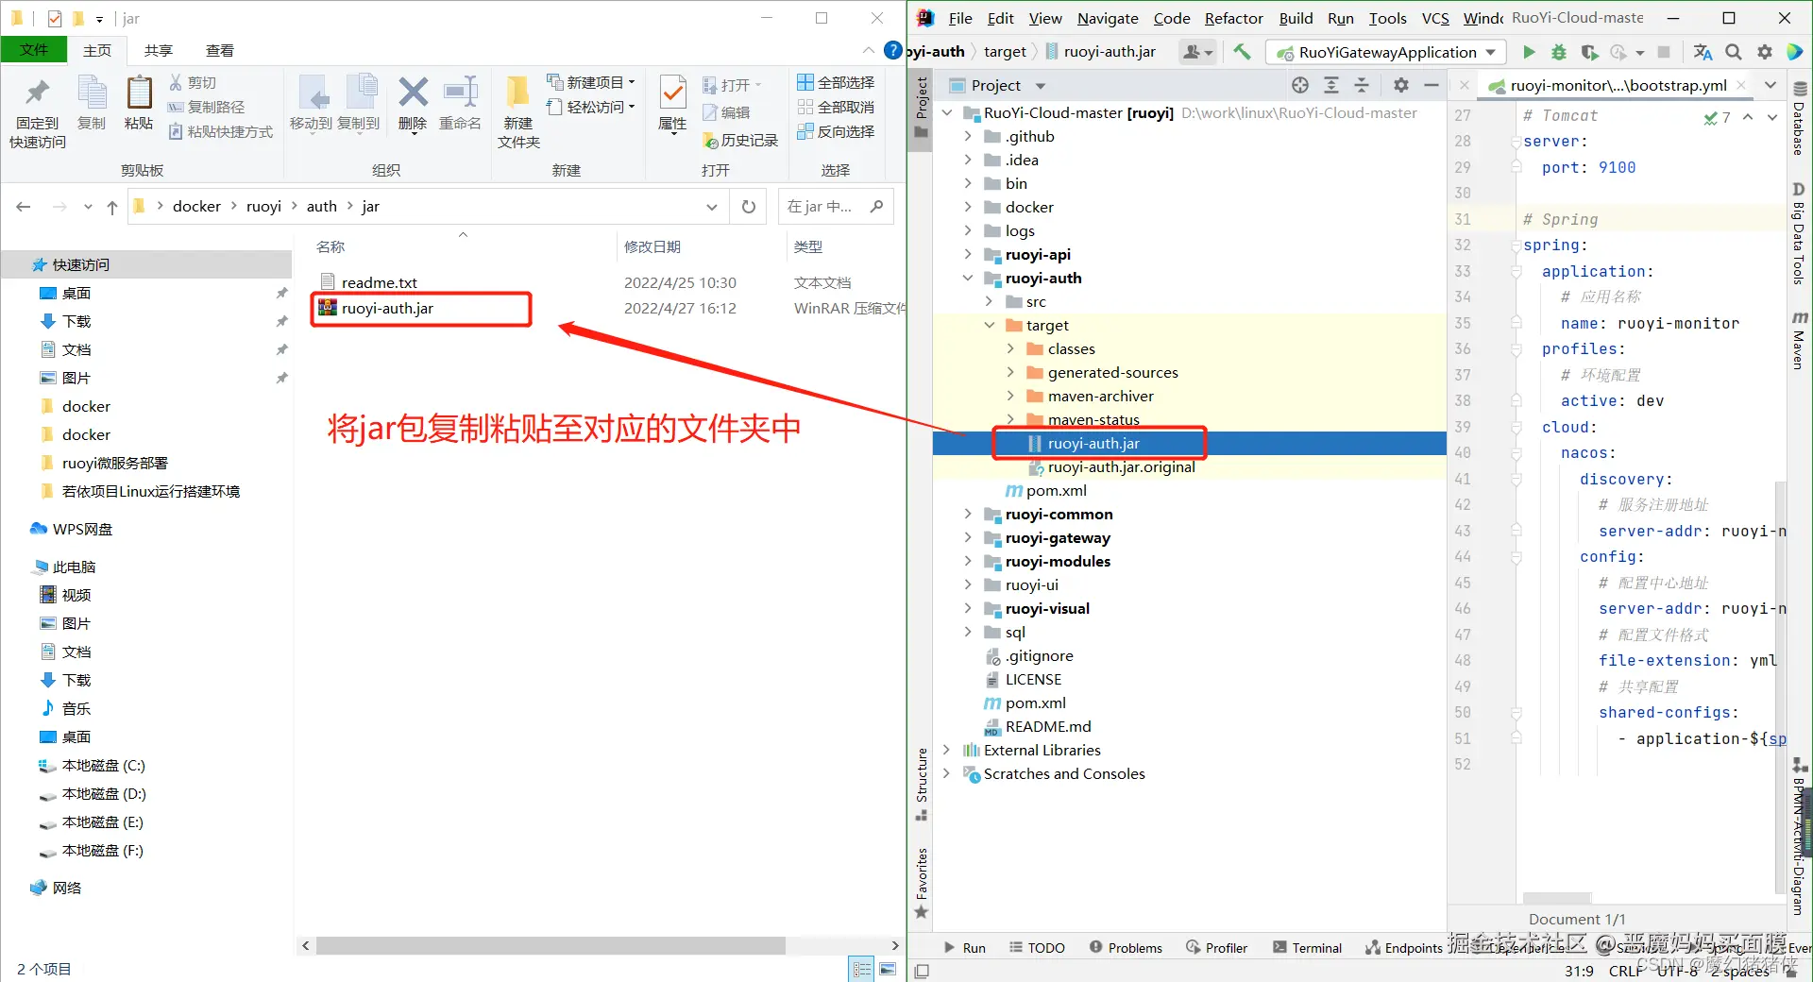Click Select Opened File target icon
The image size is (1813, 982).
[1300, 85]
